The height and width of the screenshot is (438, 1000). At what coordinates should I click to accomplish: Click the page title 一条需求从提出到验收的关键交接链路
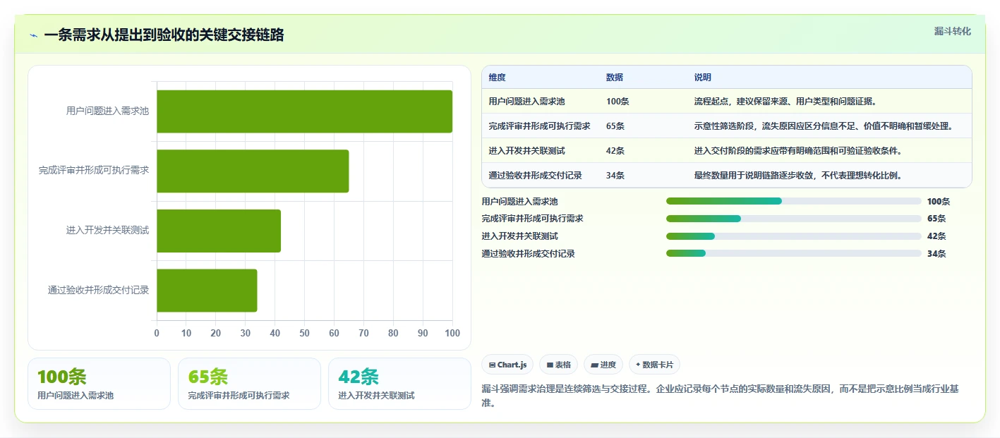click(x=164, y=35)
